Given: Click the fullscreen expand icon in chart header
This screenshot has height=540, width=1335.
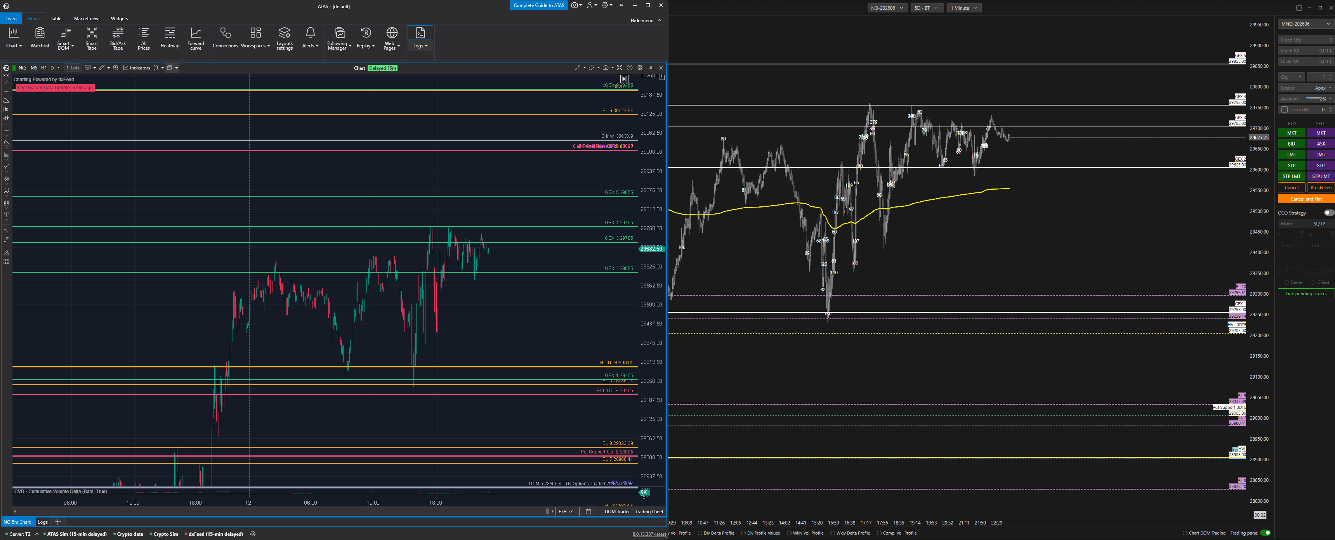Looking at the screenshot, I should (619, 68).
